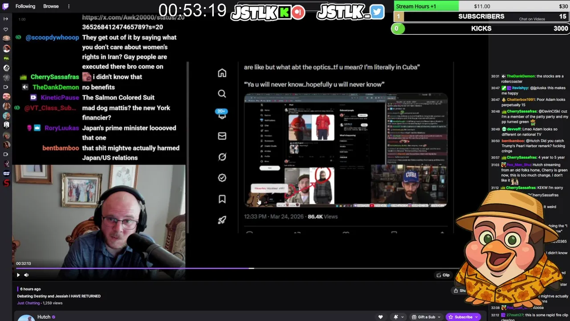Screen dimensions: 570x321
Task: Click the rocket icon in X sidebar
Action: click(x=222, y=220)
